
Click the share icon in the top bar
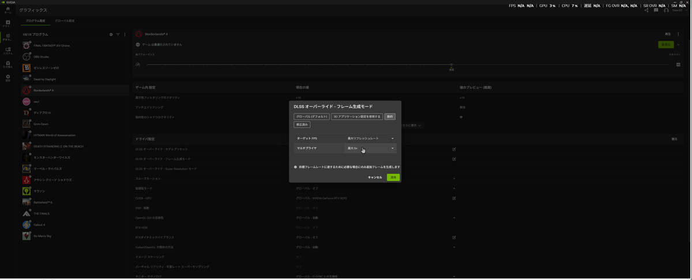point(646,10)
